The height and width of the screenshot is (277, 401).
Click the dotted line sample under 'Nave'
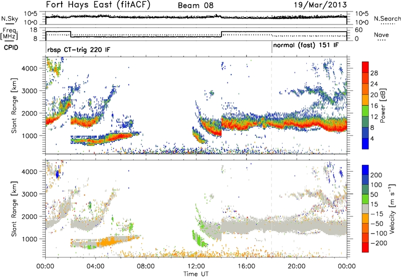[x=381, y=40]
